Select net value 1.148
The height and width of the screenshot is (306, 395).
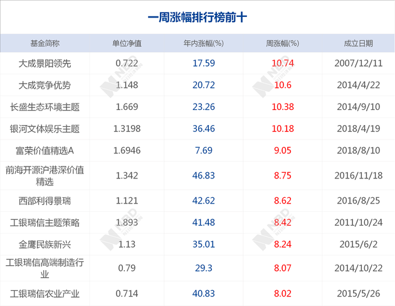click(127, 85)
